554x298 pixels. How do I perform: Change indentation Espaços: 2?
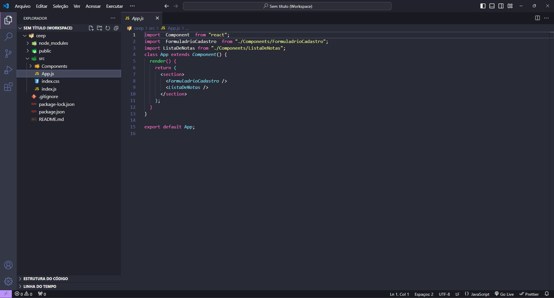[424, 294]
